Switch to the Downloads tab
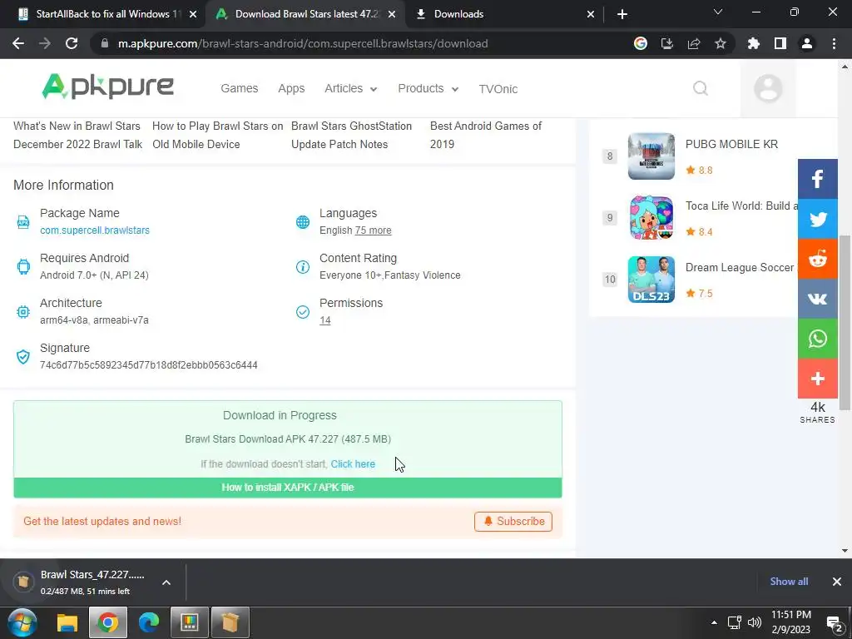The width and height of the screenshot is (852, 639). point(505,14)
